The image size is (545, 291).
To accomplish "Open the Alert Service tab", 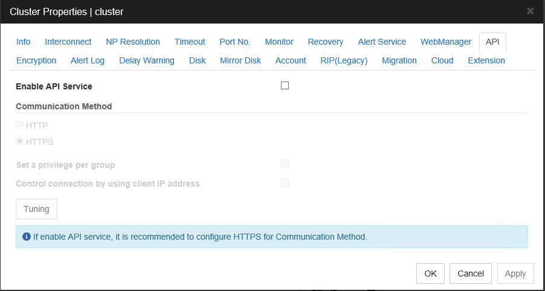I will [381, 42].
